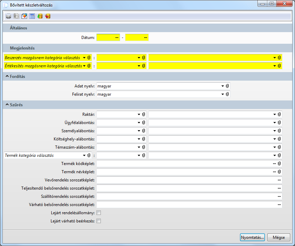
Task: Click the database icon with red arrow
Action: point(48,16)
